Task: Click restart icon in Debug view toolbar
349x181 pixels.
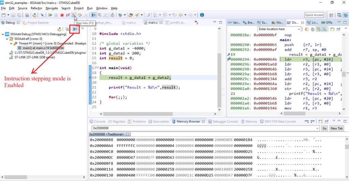Action: point(59,29)
